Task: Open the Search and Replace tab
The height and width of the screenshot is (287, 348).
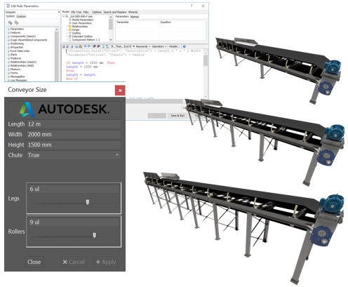Action: coord(115,12)
